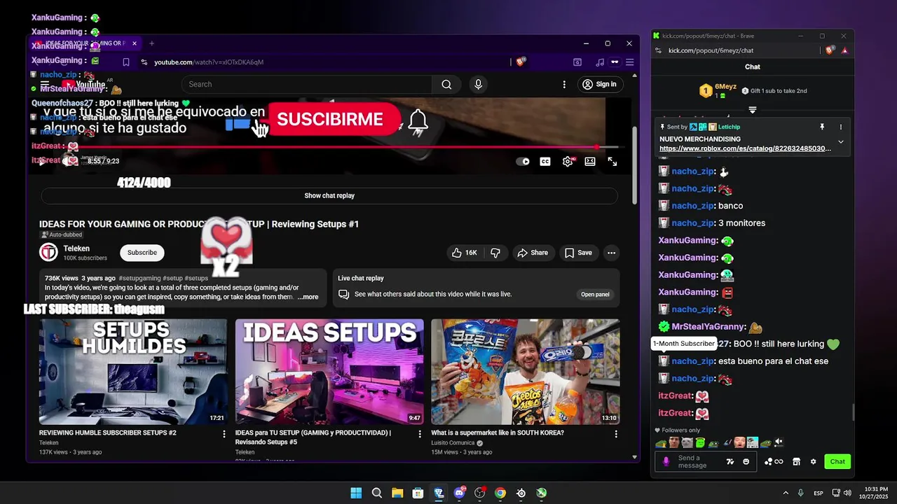Open the 7TV emote picker
This screenshot has width=897, height=504.
coord(730,462)
